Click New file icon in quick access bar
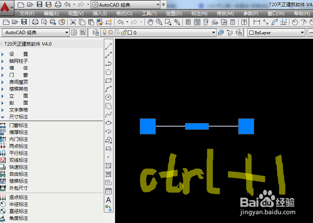Viewport: 313px width, 223px height. click(21, 4)
